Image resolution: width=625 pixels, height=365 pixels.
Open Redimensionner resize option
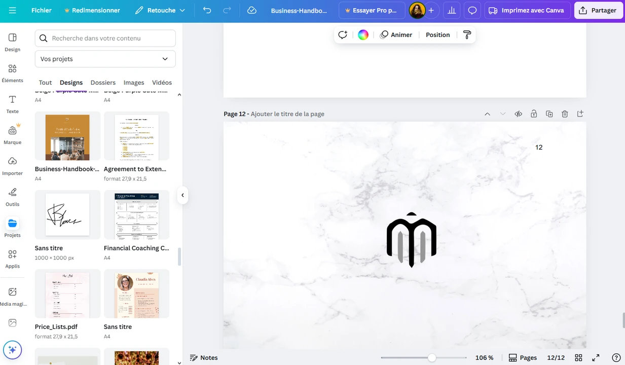tap(92, 10)
